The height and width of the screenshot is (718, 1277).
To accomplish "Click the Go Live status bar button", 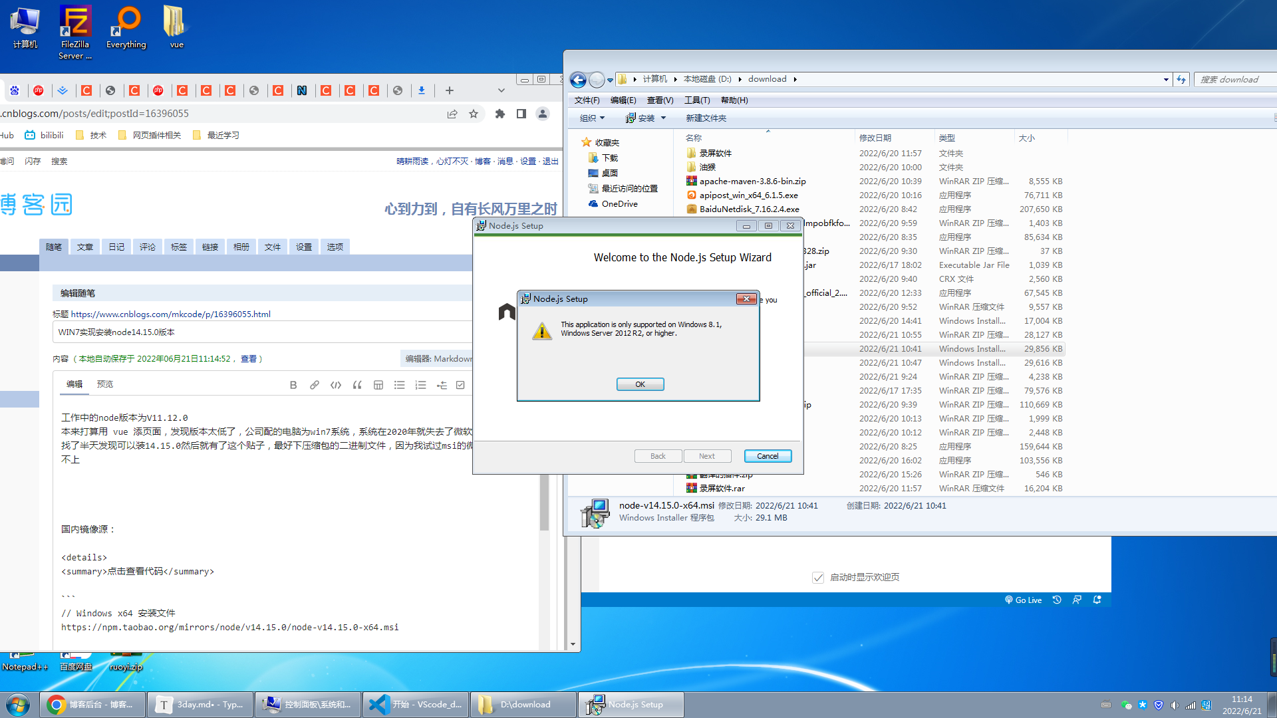I will pyautogui.click(x=1023, y=600).
